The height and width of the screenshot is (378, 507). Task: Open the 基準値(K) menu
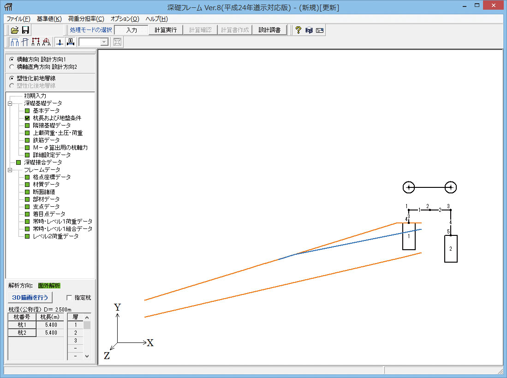pyautogui.click(x=49, y=19)
